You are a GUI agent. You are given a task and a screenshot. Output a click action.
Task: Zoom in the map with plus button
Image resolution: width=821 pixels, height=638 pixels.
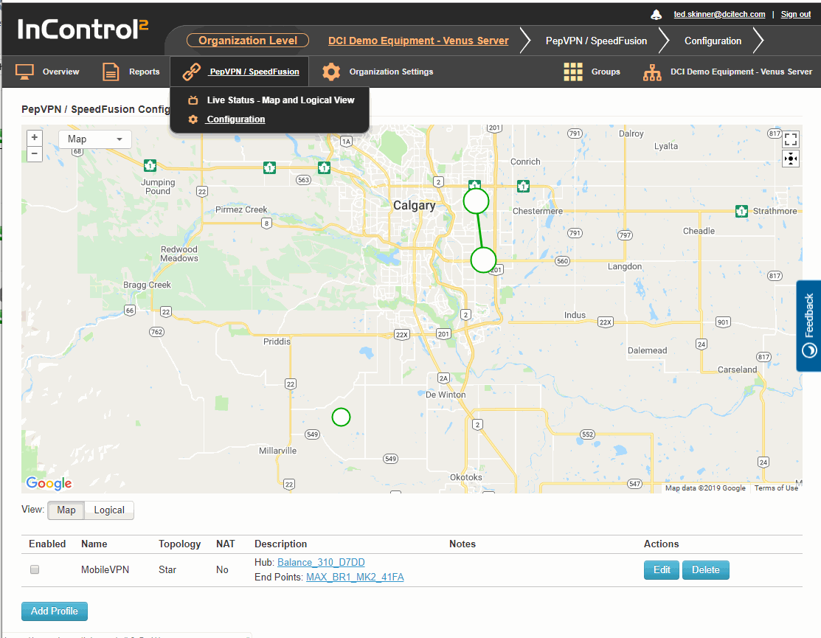pyautogui.click(x=35, y=138)
